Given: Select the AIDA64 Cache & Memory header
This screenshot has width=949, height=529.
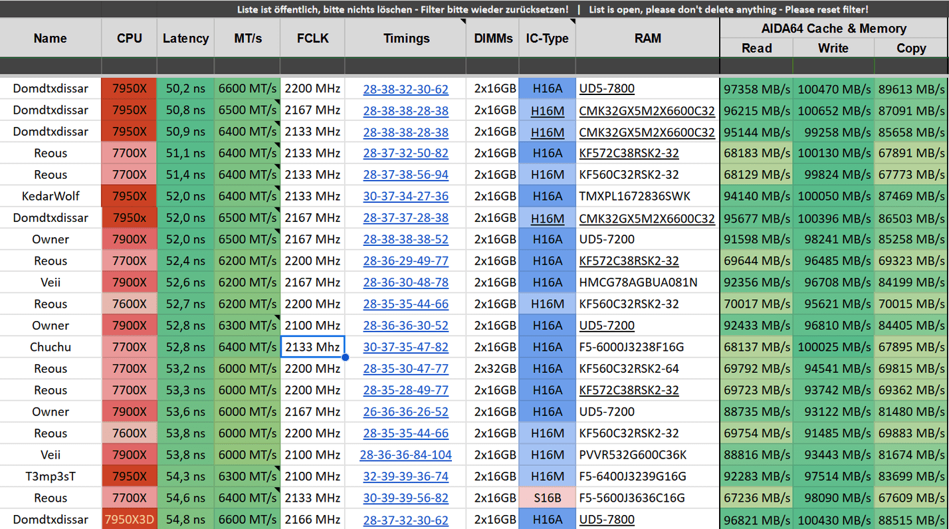Looking at the screenshot, I should [x=833, y=29].
